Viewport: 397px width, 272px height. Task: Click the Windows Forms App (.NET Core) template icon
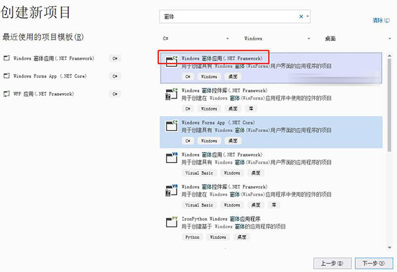[x=171, y=125]
